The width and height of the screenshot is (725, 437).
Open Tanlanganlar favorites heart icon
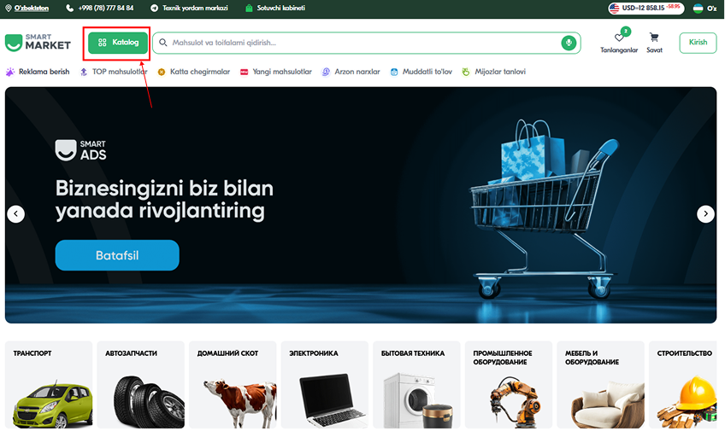(x=619, y=38)
